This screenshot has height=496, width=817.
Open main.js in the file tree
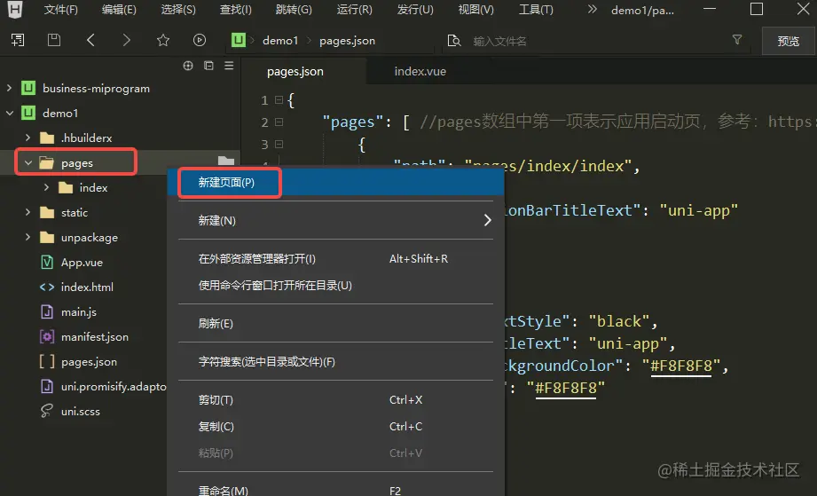pyautogui.click(x=79, y=312)
